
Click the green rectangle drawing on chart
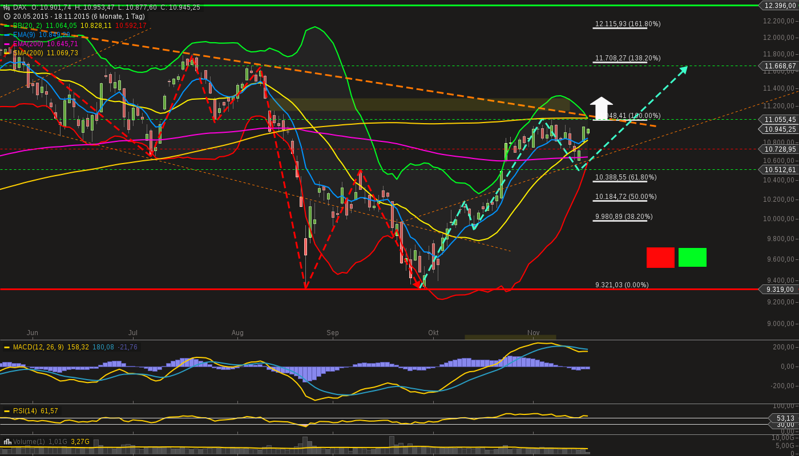pyautogui.click(x=692, y=258)
